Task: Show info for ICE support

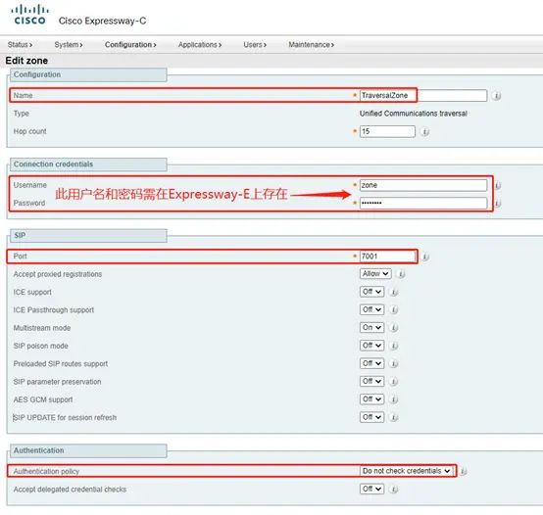Action: [394, 292]
